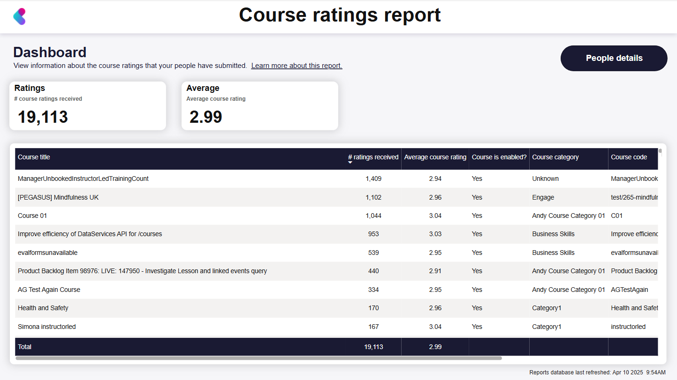The image size is (677, 380).
Task: Select the "[PEGASUS] Mindfulness UK" row
Action: (188, 197)
